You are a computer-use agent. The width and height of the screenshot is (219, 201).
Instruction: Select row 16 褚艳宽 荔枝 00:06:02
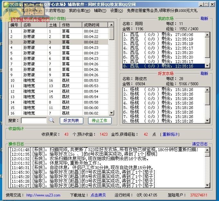tap(59, 113)
